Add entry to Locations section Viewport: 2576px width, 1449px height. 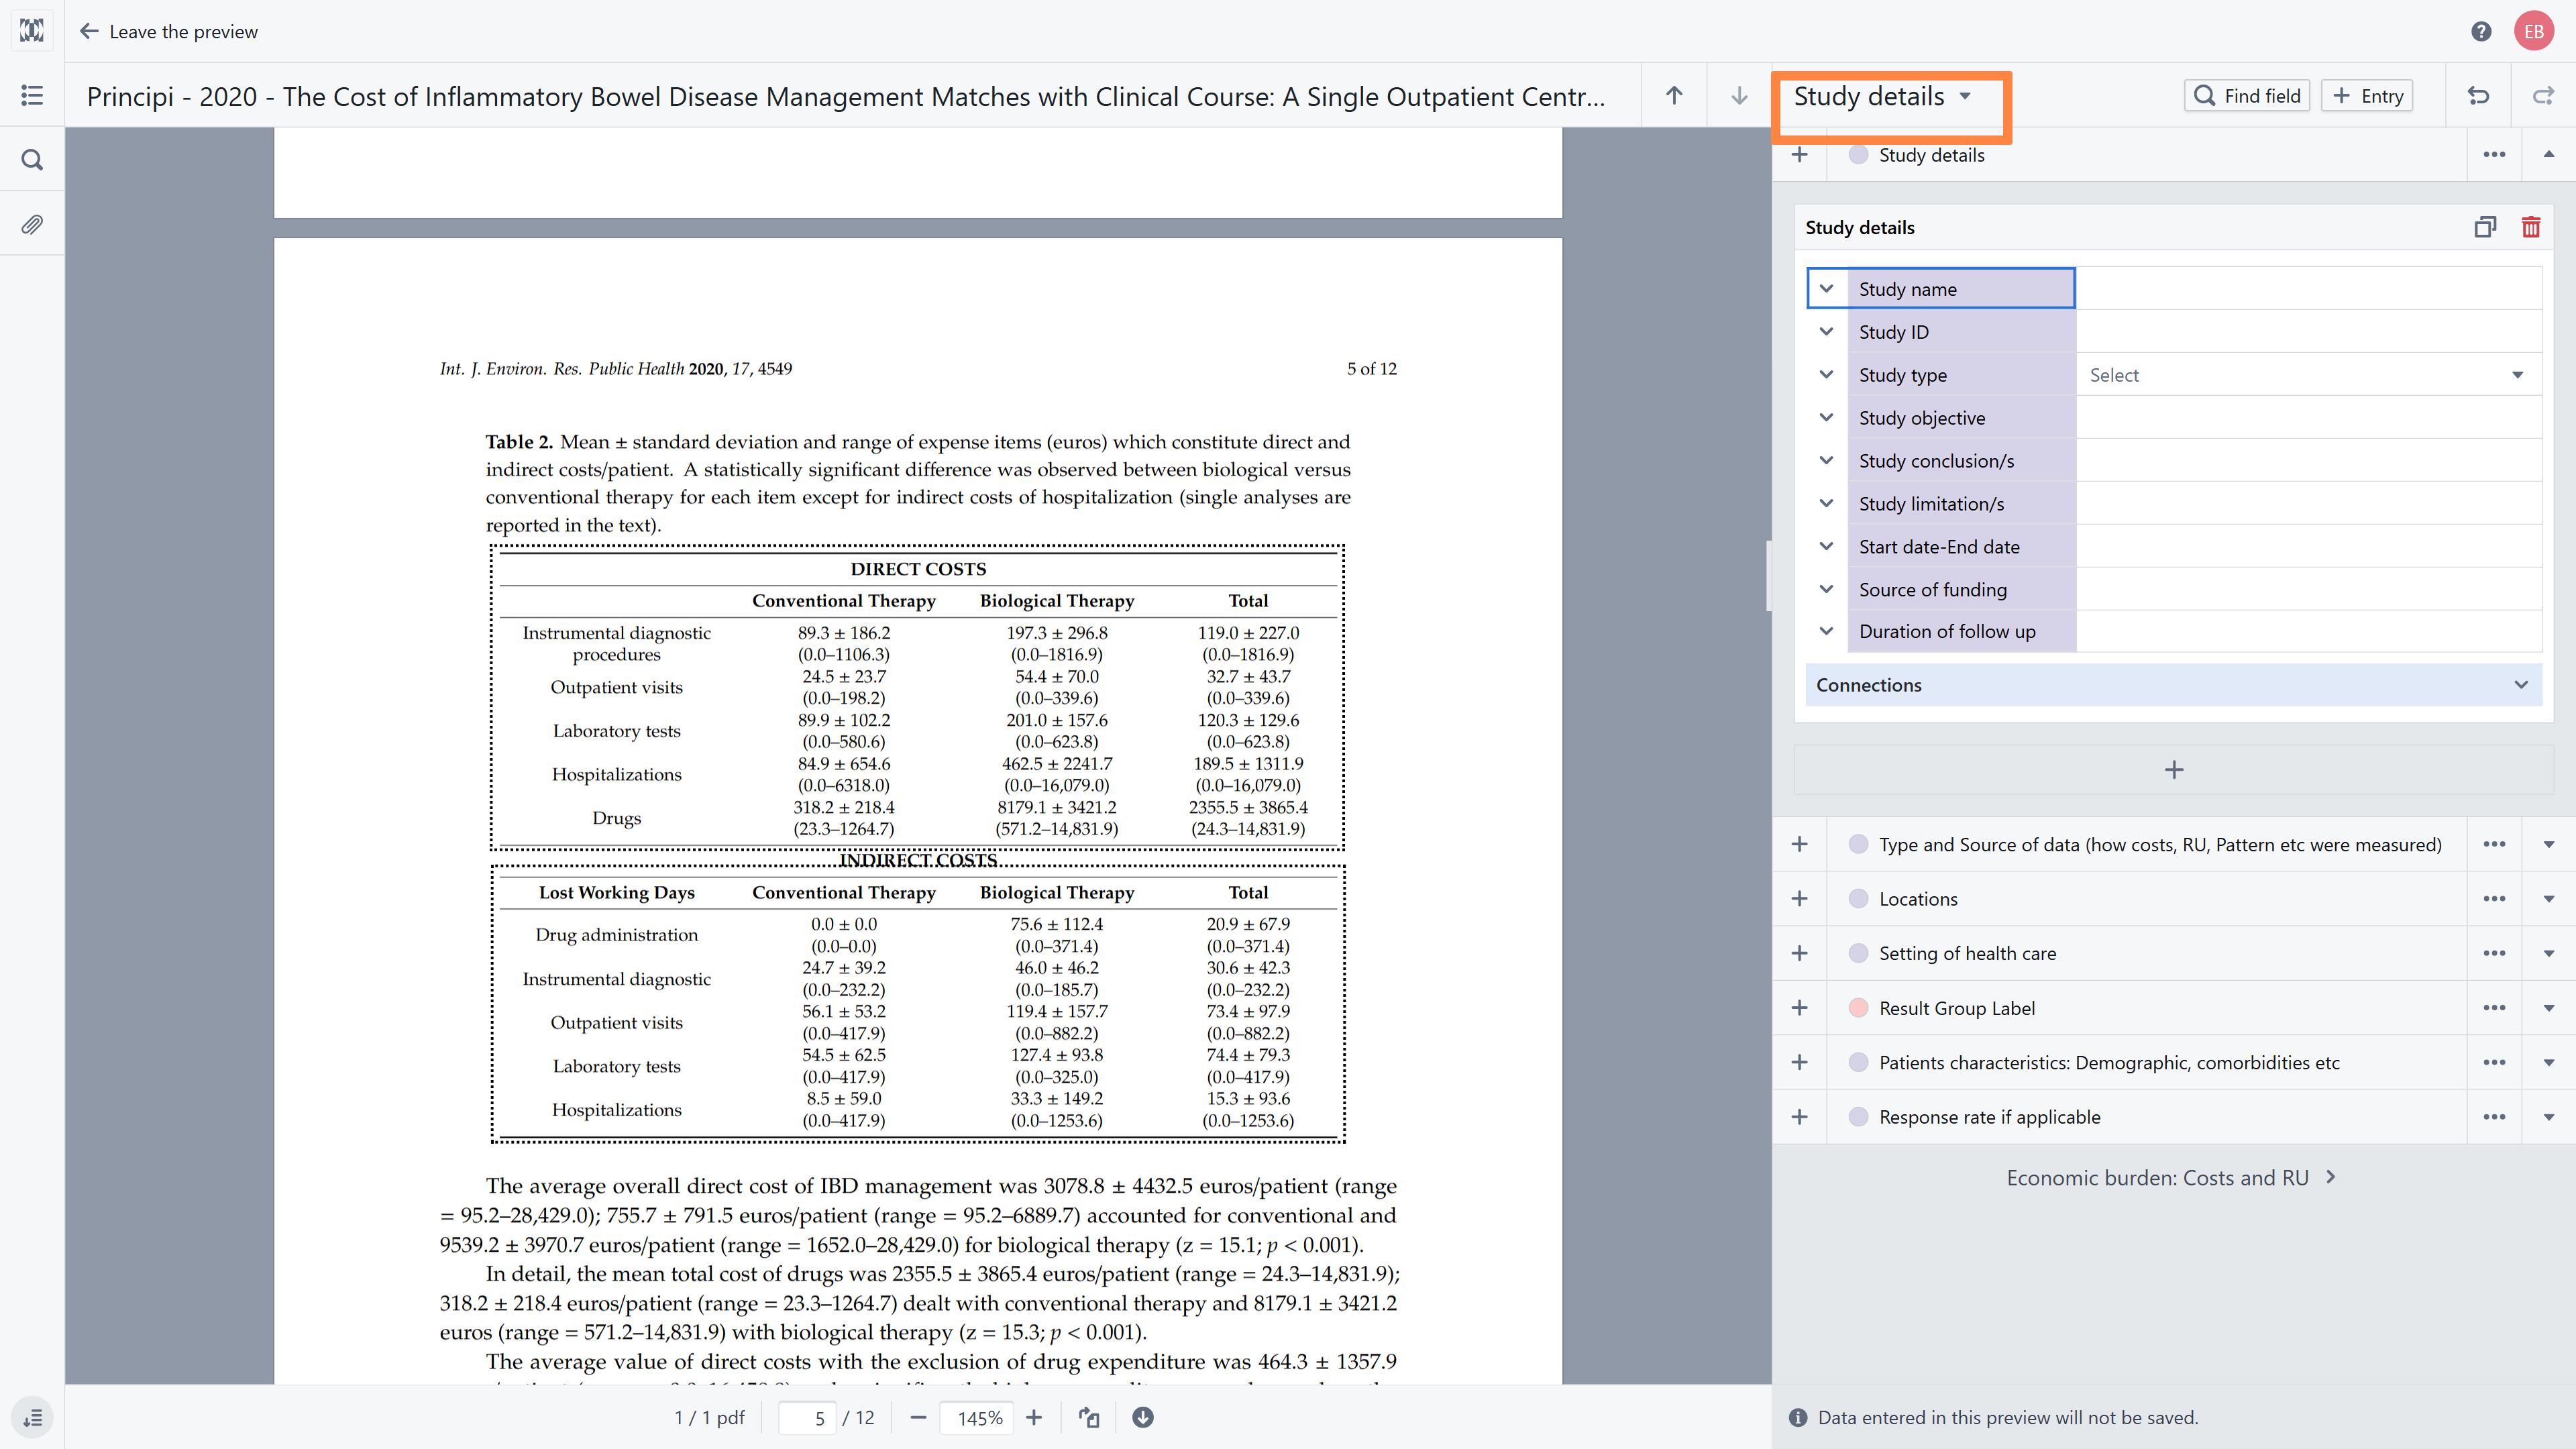[x=1799, y=899]
